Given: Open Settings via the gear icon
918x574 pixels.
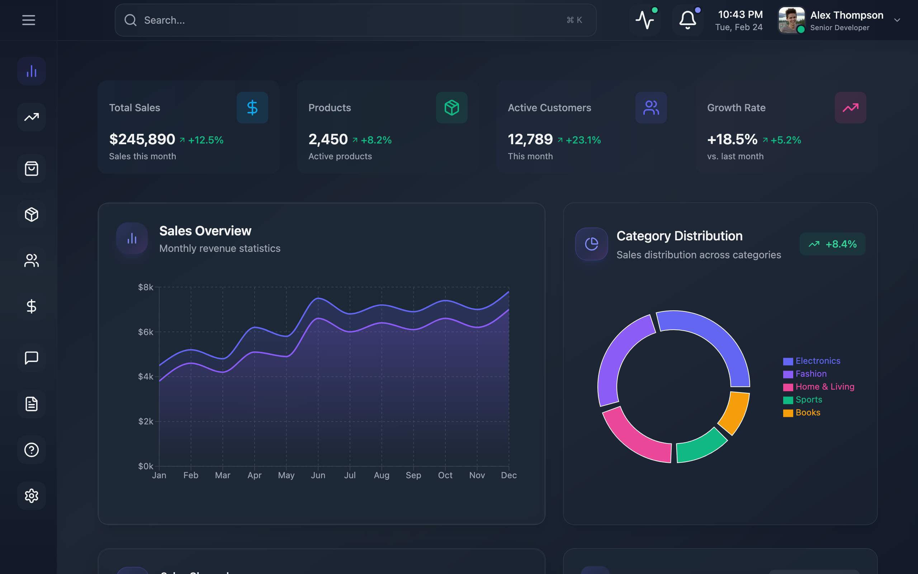Looking at the screenshot, I should pos(31,495).
